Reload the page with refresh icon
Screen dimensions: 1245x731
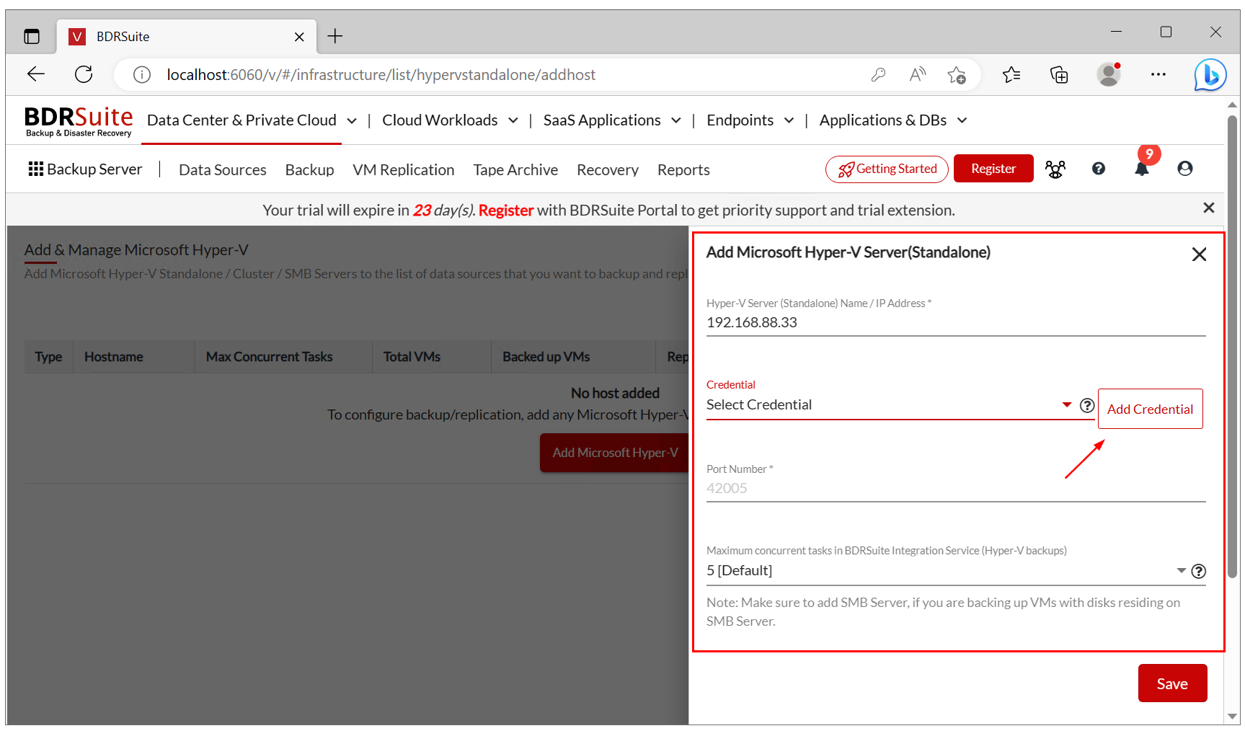pyautogui.click(x=84, y=74)
